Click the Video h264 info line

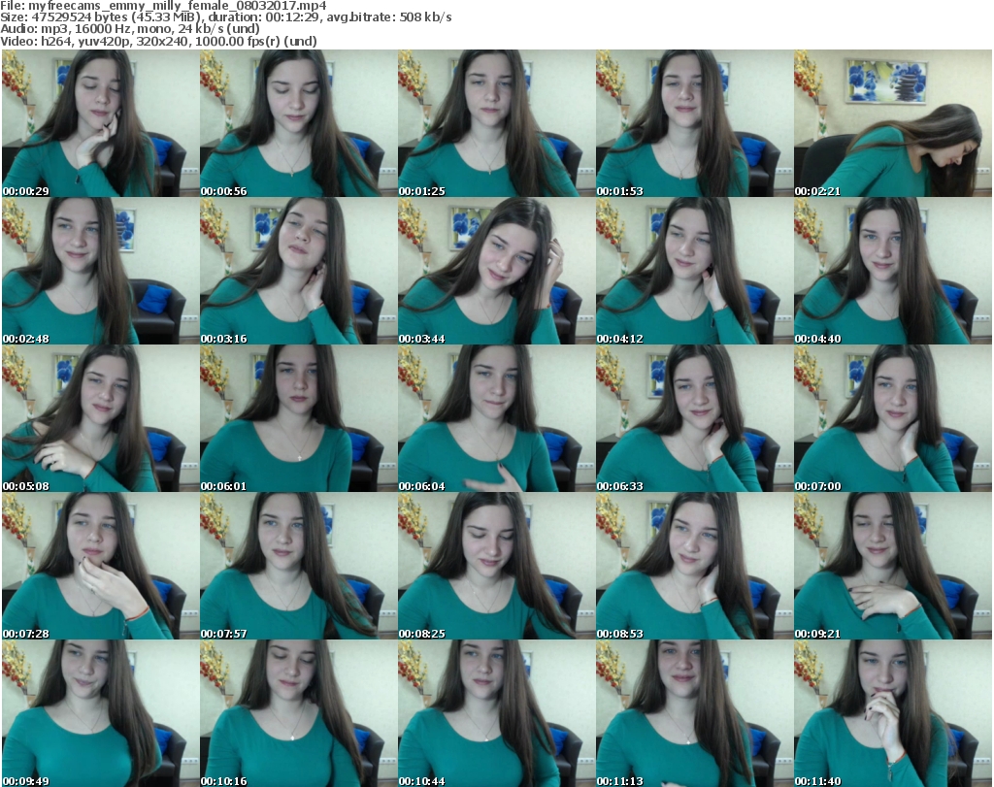(158, 41)
